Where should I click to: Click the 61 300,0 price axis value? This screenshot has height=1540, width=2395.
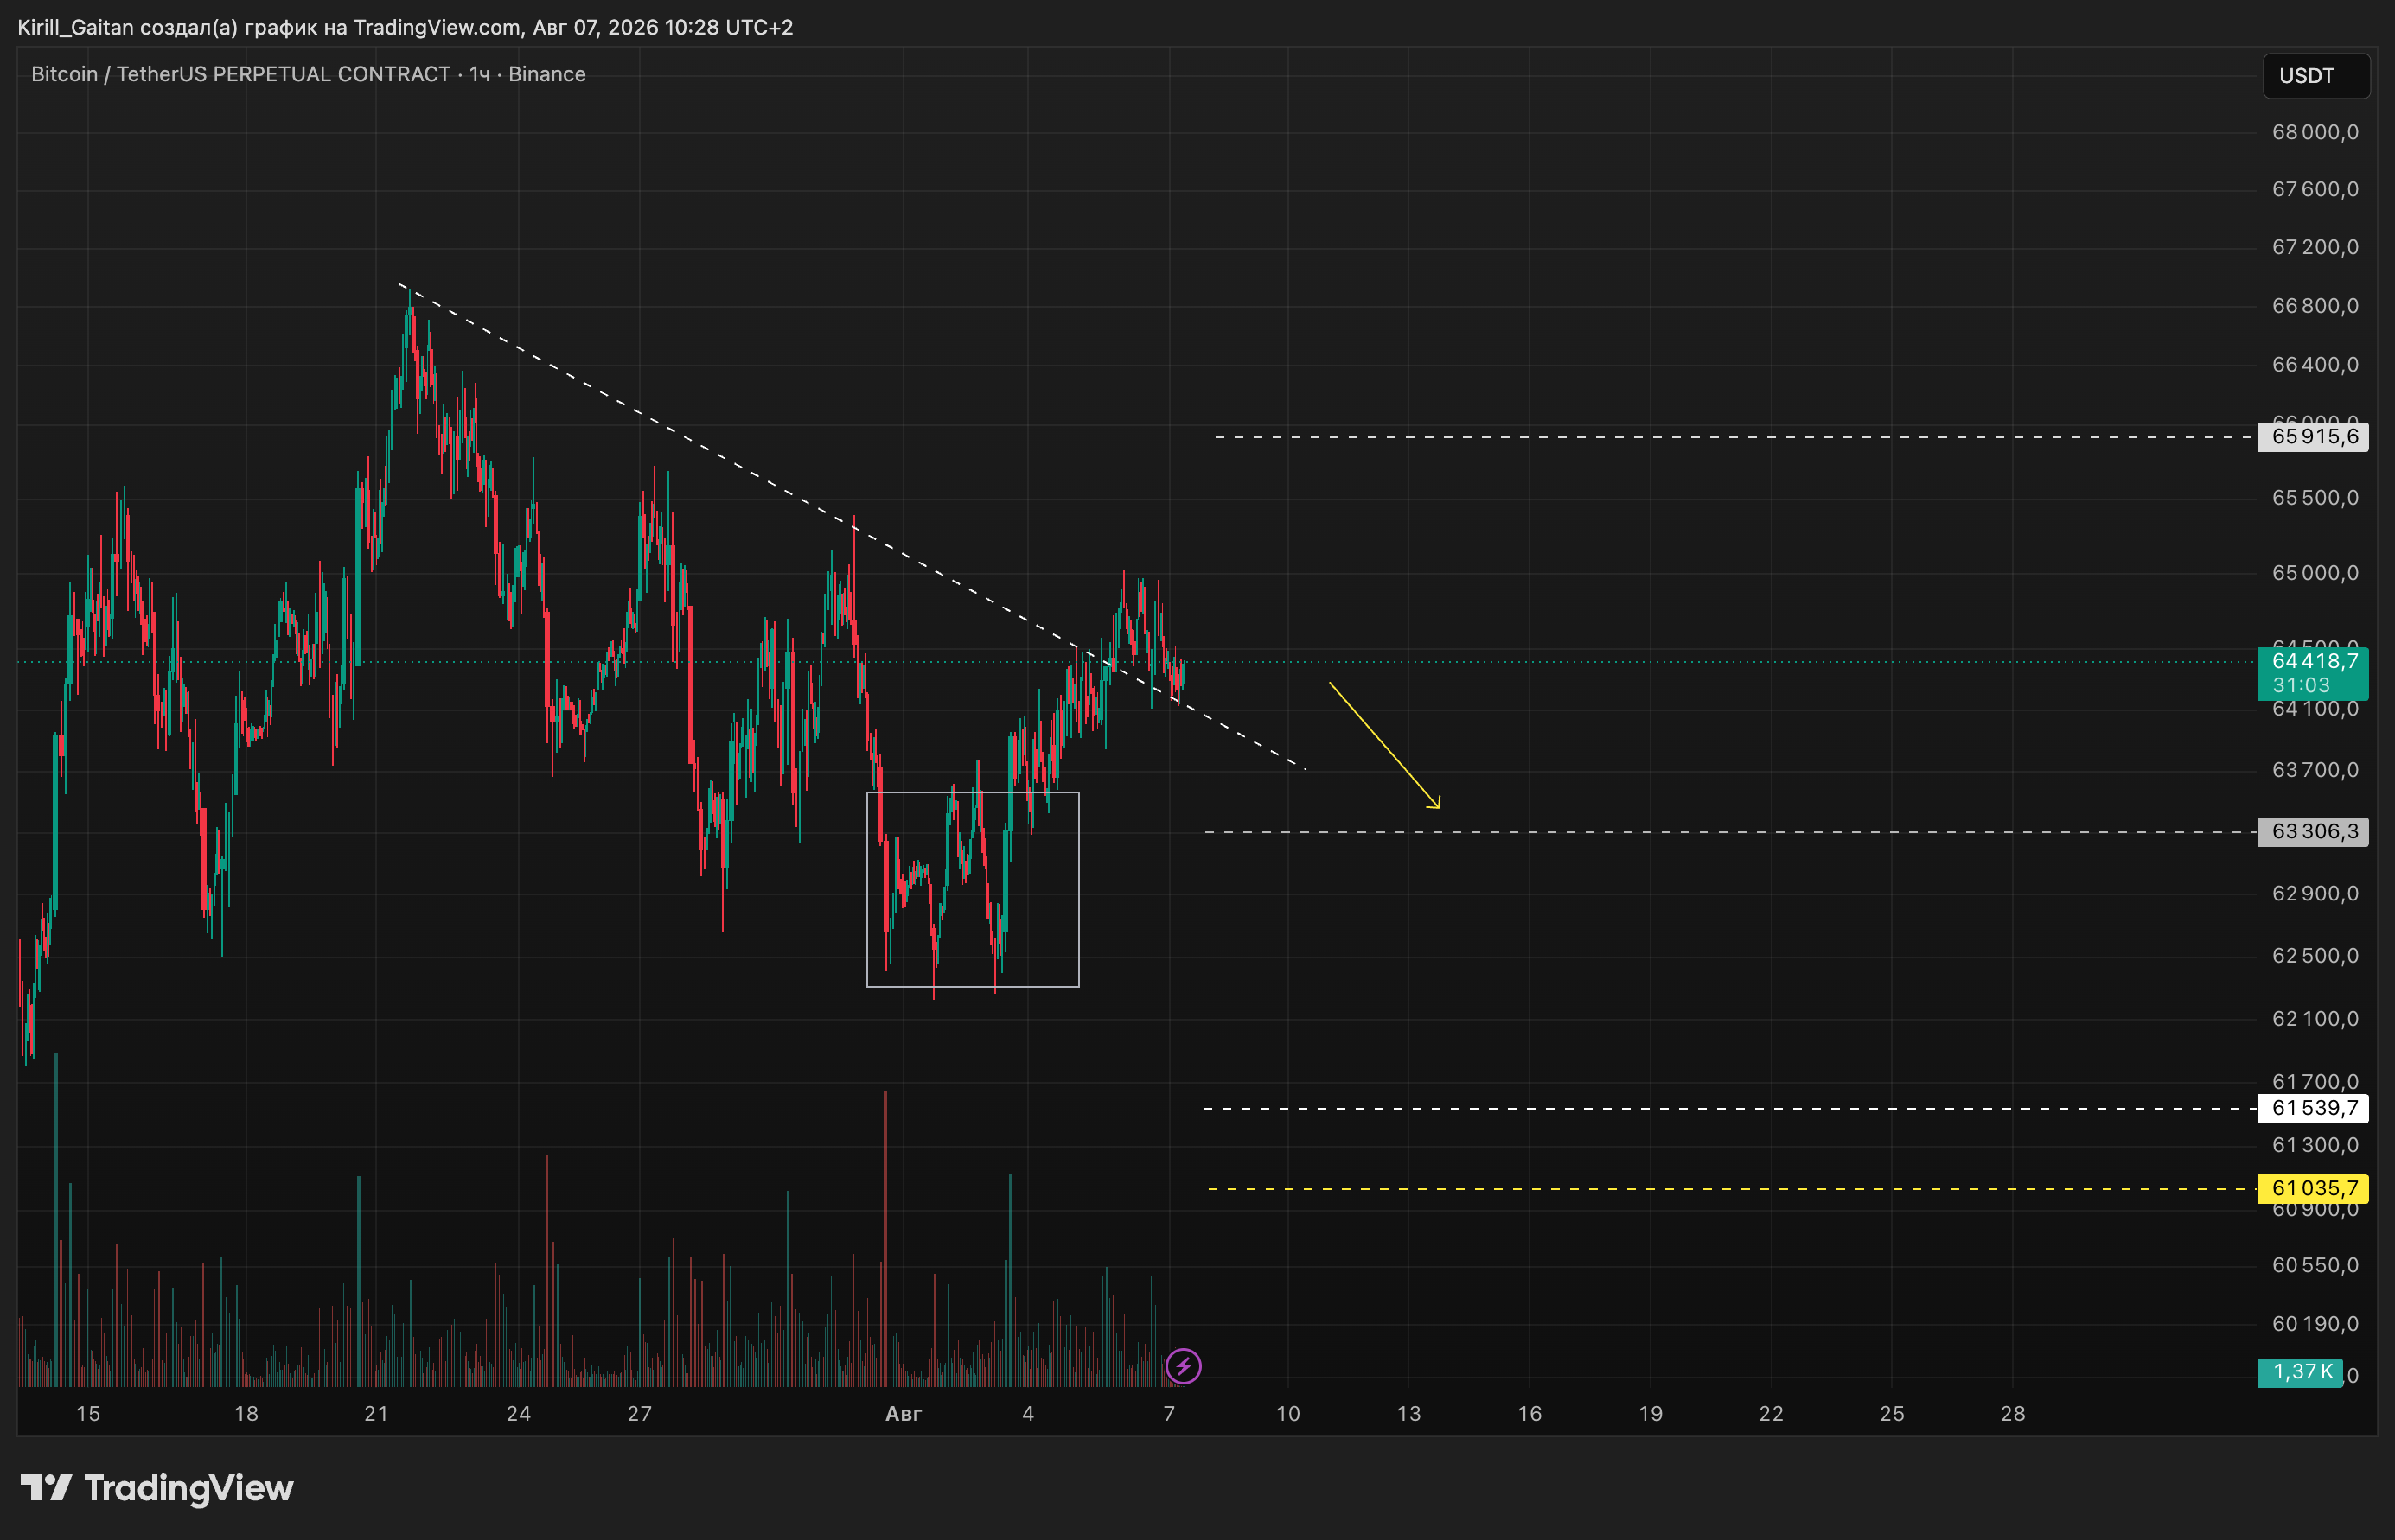pos(2315,1145)
